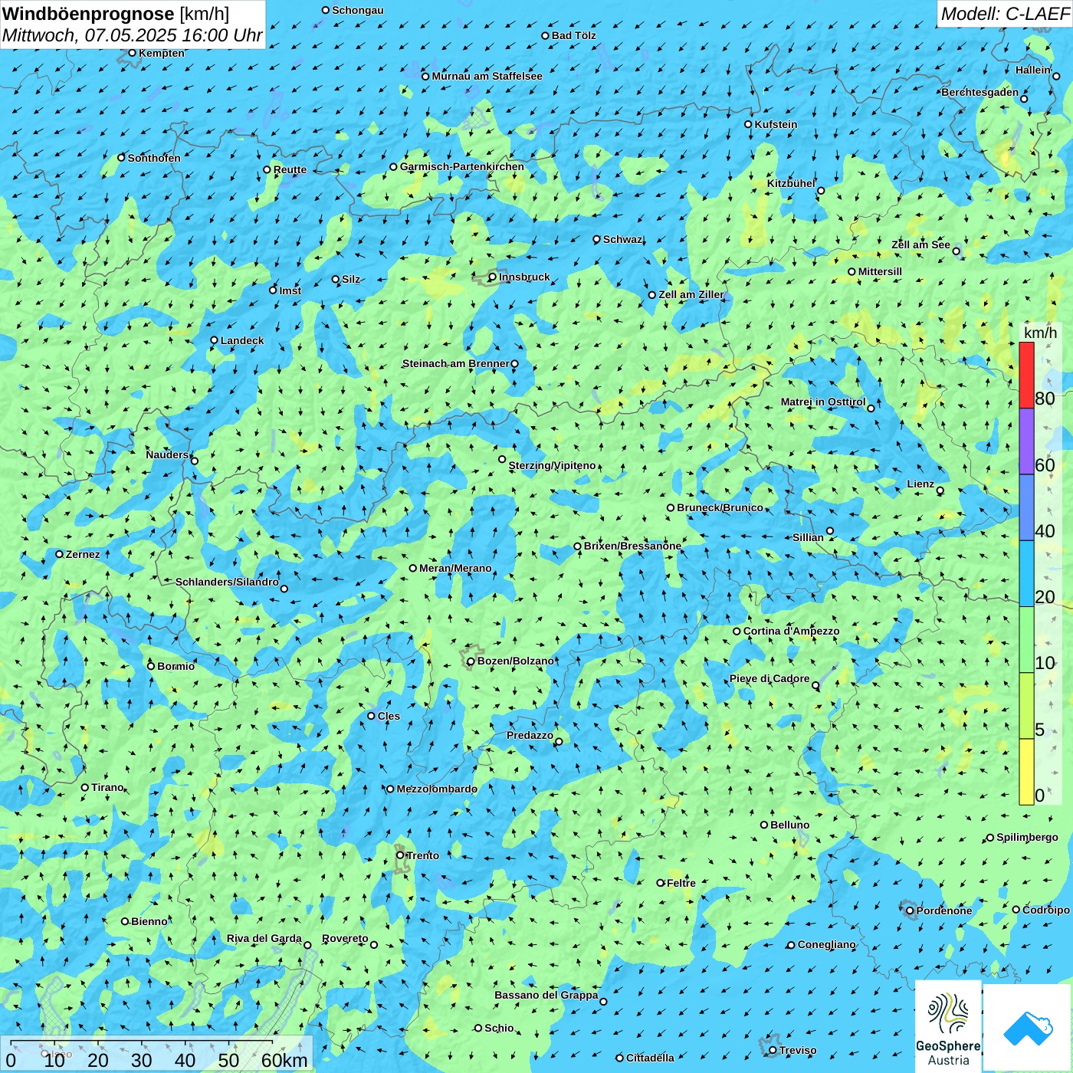Click the Innsbruck city marker
The image size is (1073, 1073).
pos(493,277)
